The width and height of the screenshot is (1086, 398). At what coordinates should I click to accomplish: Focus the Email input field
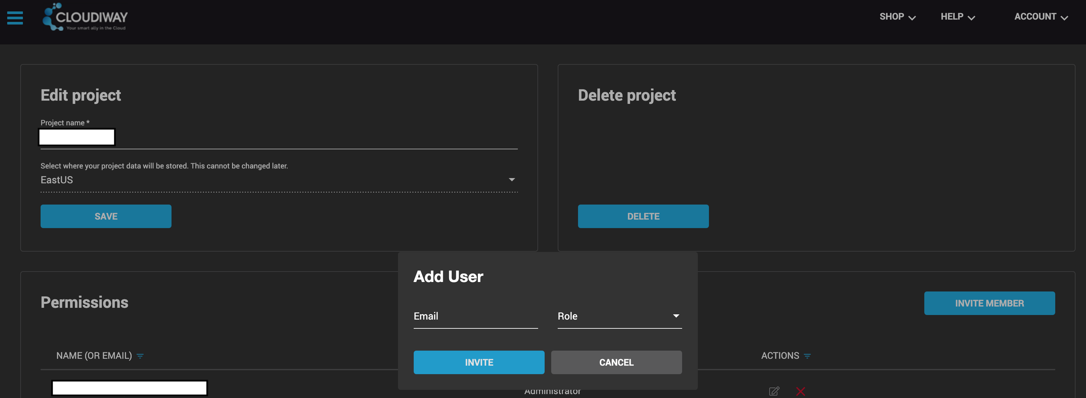tap(475, 316)
